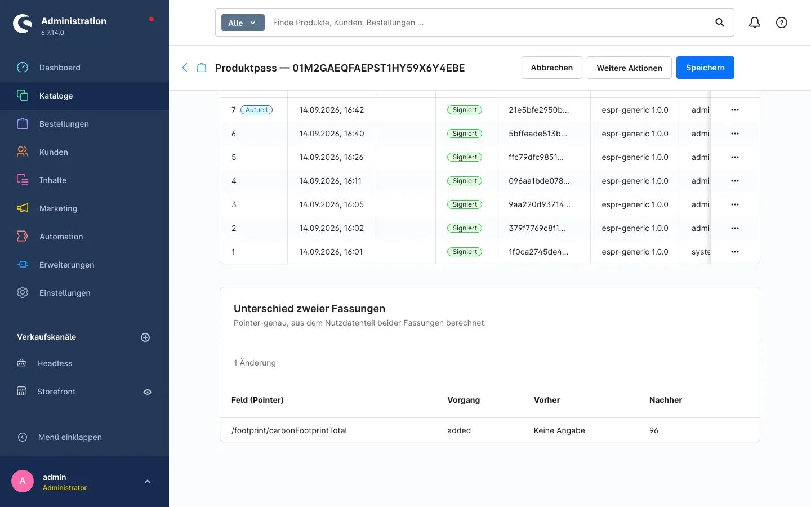
Task: Open the help question mark icon
Action: tap(782, 23)
